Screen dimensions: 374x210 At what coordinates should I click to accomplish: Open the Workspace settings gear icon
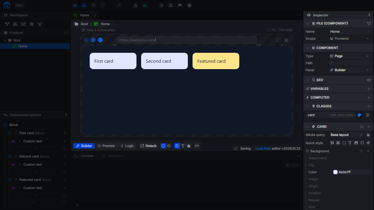(x=32, y=24)
